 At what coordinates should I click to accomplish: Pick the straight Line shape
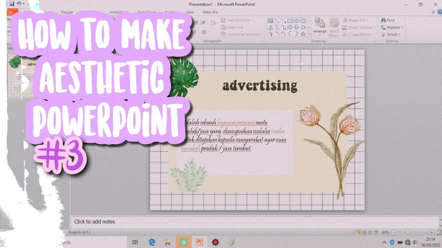click(277, 20)
